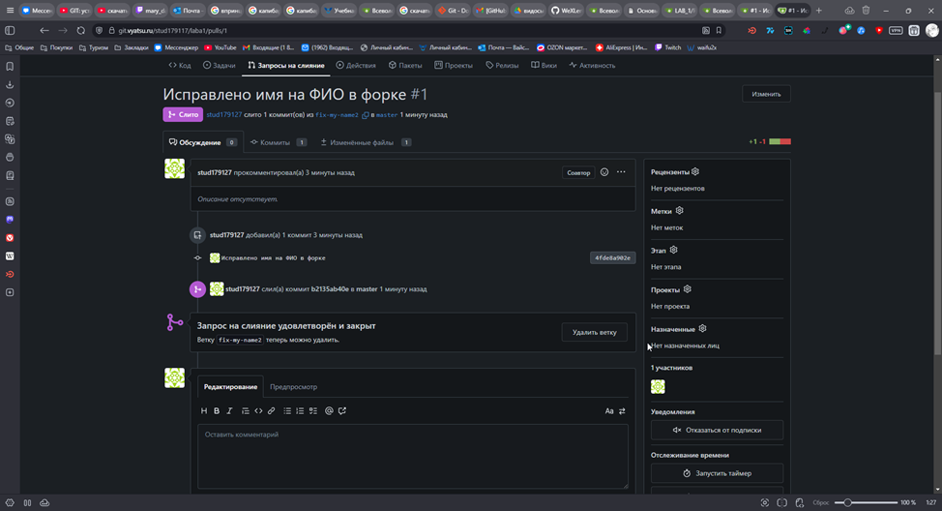Click the task list checkbox icon in editor

313,411
